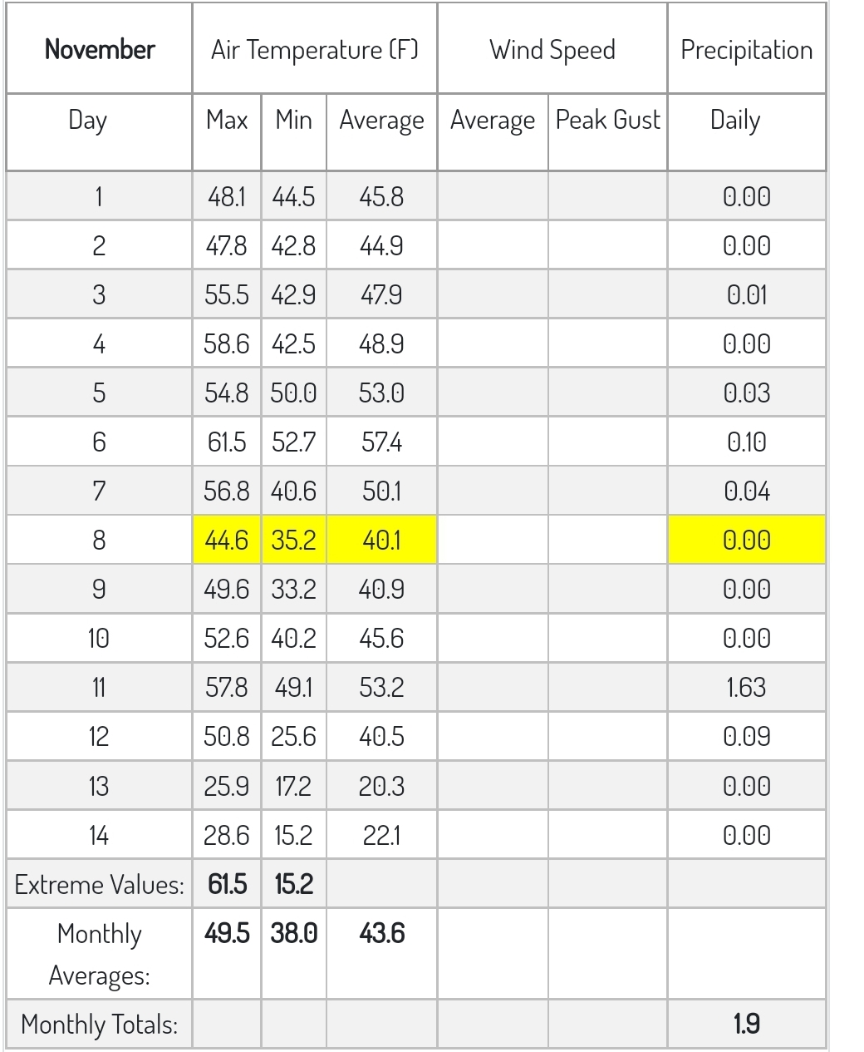
Task: Click the Precipitation column header
Action: 747,49
